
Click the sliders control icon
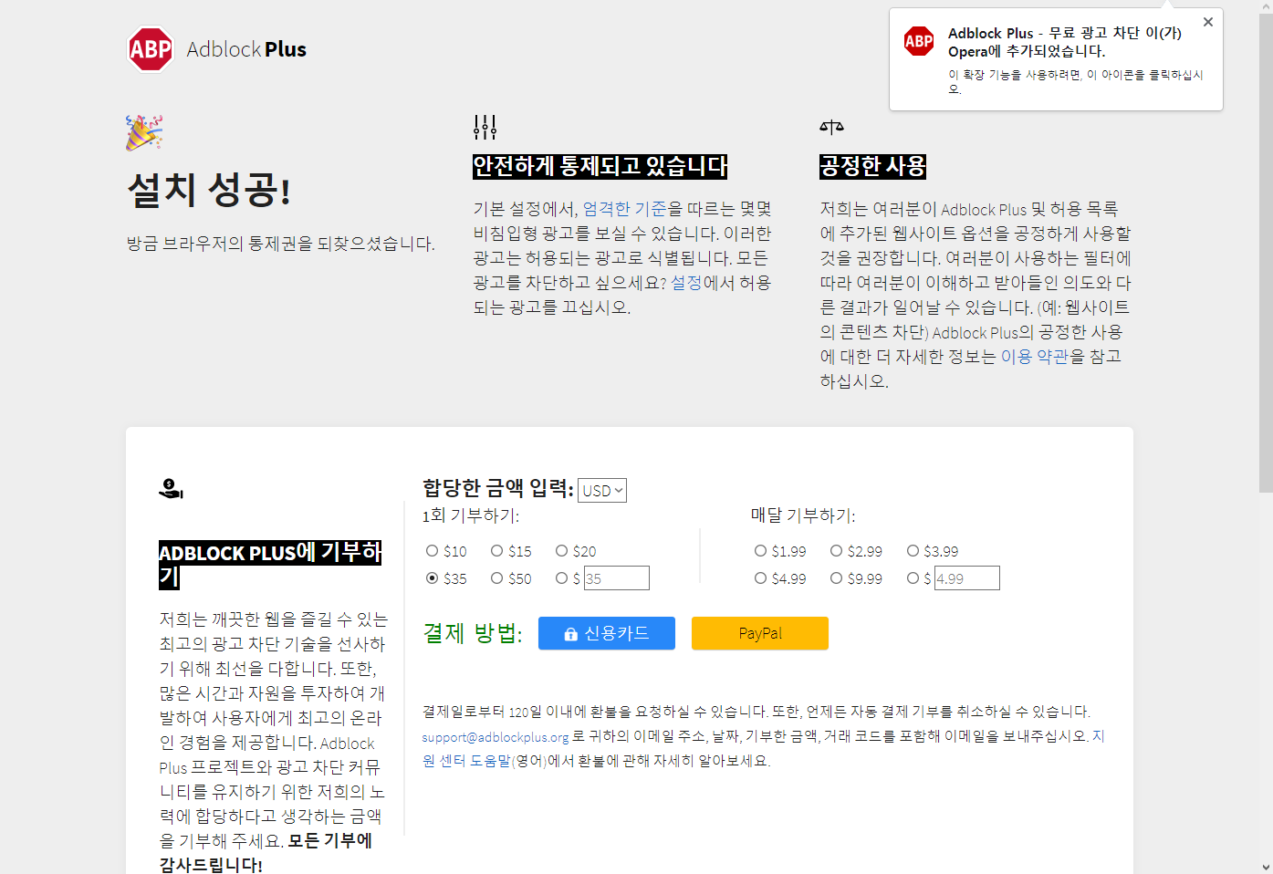(x=485, y=127)
